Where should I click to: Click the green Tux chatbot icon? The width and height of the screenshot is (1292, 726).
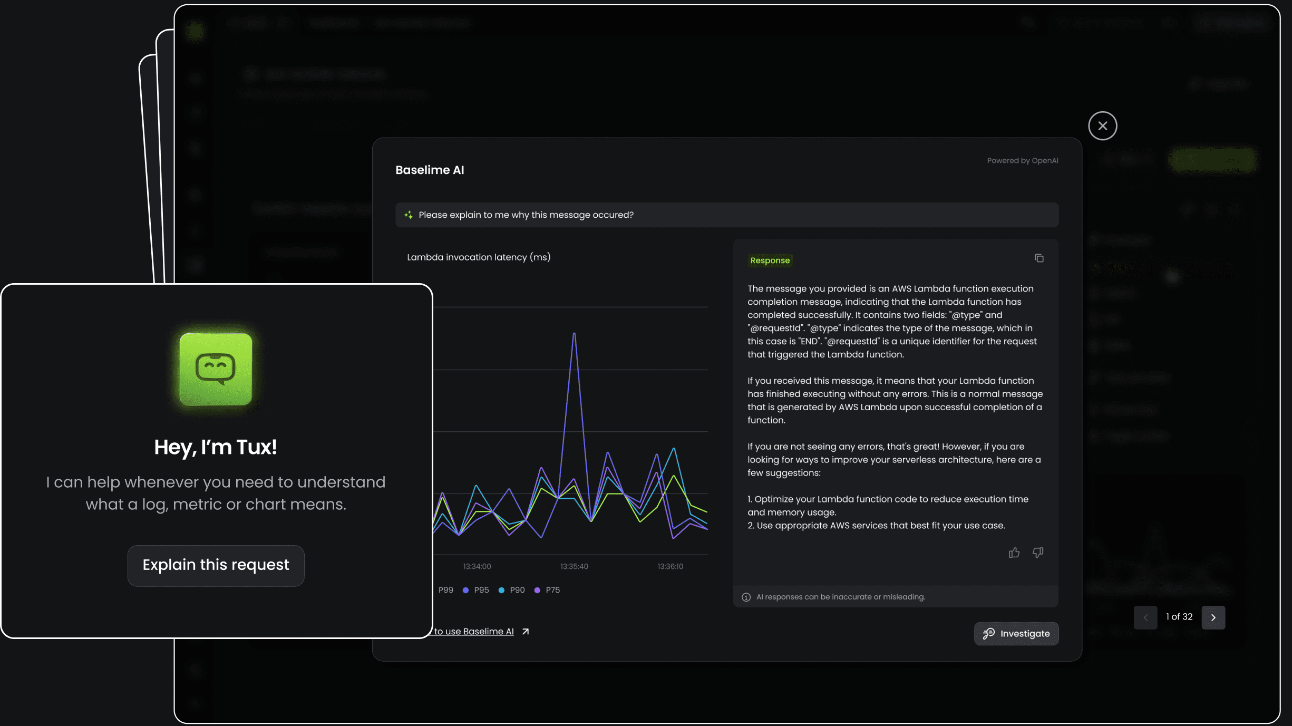point(216,369)
